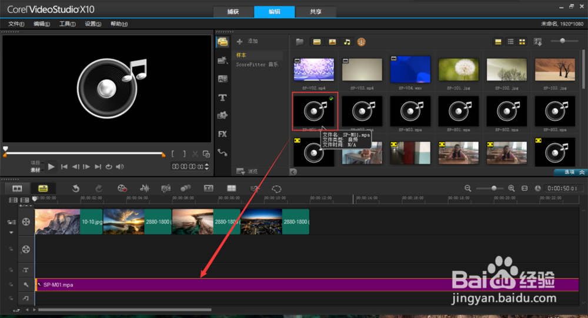Collapse the library navigation panel arrow
Screen dimensions: 588x318
coord(293,172)
